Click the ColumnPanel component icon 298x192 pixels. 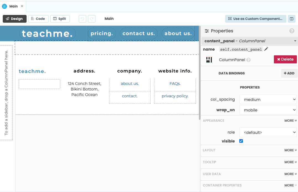(x=209, y=60)
